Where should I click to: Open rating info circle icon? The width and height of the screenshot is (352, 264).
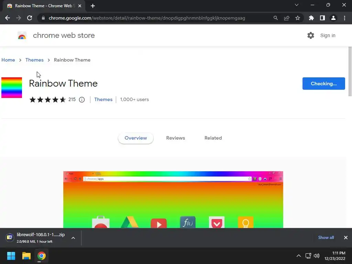pos(82,100)
